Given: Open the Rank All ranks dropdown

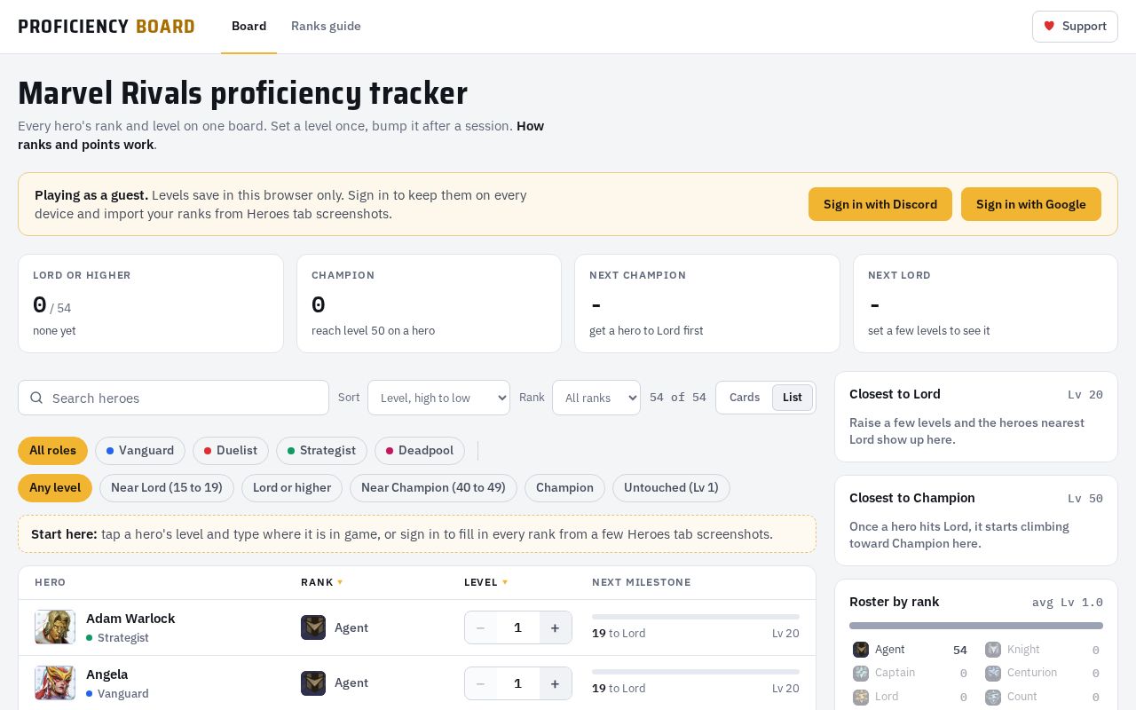Looking at the screenshot, I should [596, 398].
